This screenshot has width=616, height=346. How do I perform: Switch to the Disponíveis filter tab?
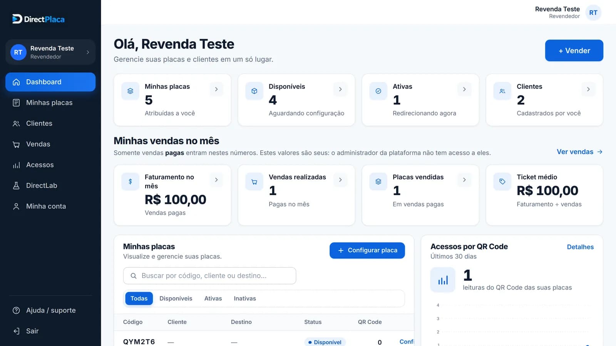point(176,298)
